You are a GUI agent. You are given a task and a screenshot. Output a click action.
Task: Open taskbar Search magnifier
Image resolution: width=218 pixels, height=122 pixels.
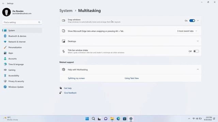point(93,119)
